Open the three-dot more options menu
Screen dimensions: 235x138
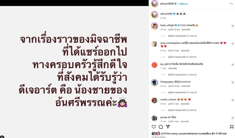[x=231, y=4]
